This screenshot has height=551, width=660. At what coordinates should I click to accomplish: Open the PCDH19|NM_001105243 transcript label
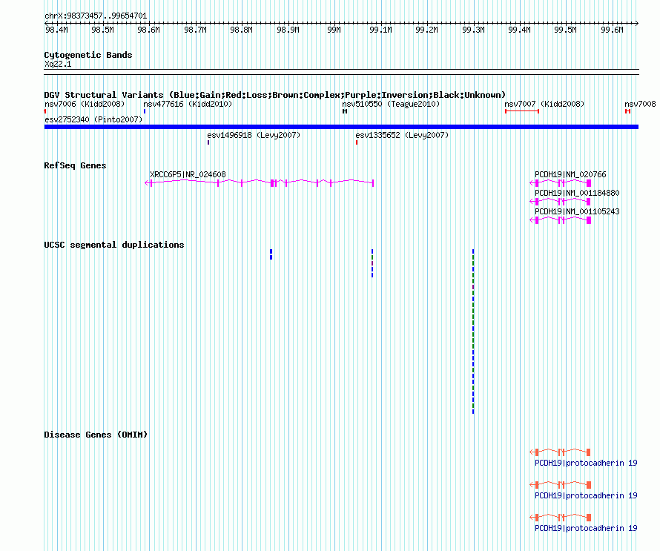click(577, 211)
